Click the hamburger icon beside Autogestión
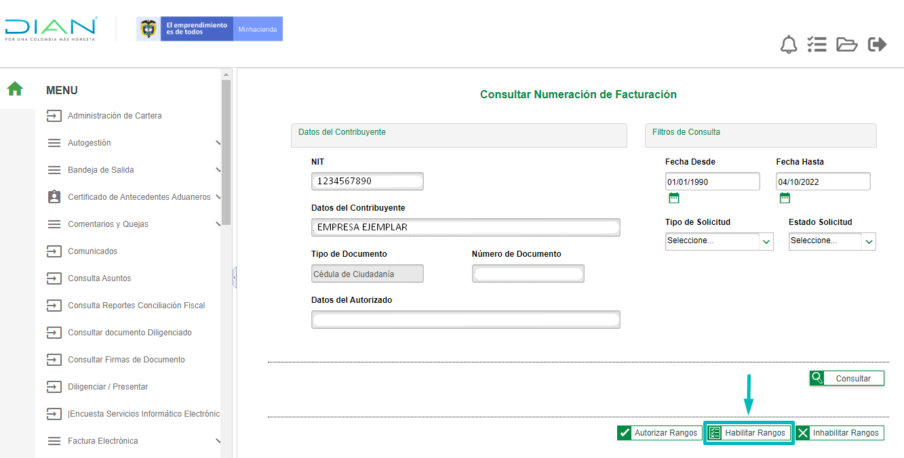This screenshot has width=904, height=458. 54,143
